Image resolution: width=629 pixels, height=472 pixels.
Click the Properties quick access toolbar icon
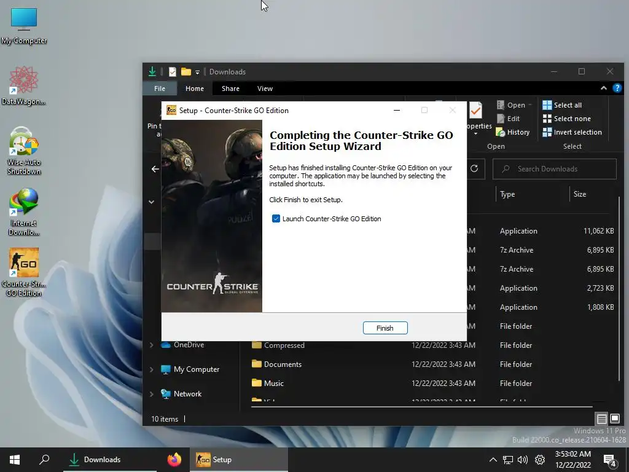(173, 72)
